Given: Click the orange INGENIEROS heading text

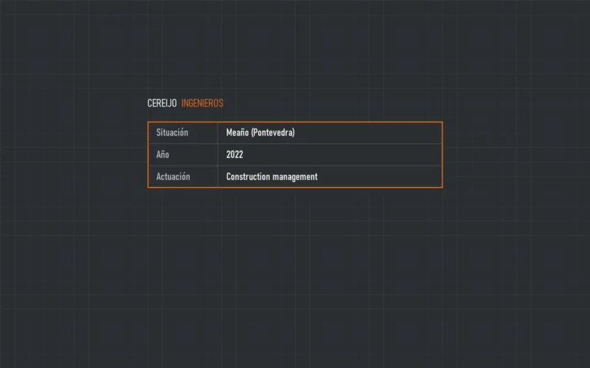Looking at the screenshot, I should (203, 103).
